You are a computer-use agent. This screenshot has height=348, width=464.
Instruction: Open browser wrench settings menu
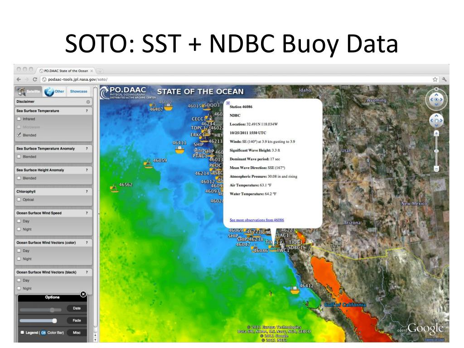[444, 79]
